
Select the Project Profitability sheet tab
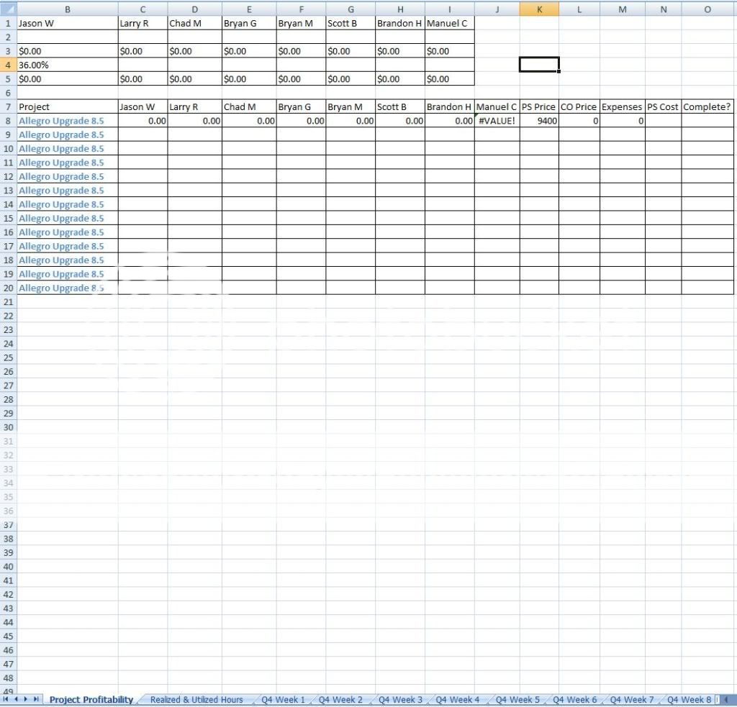coord(91,699)
